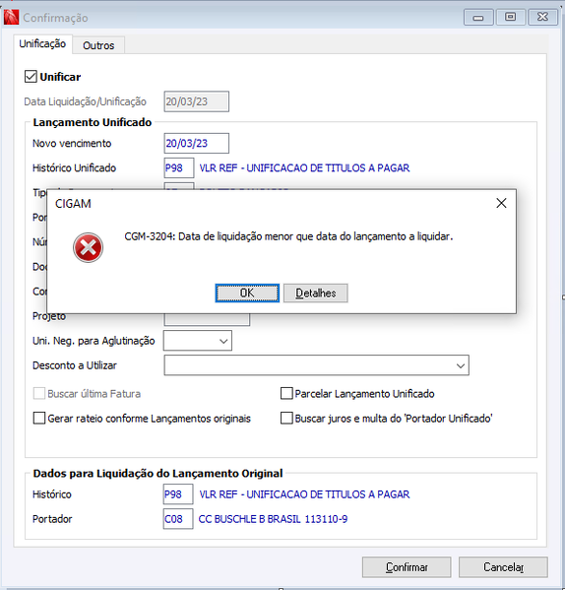This screenshot has width=565, height=590.
Task: Click the Histórico Unificado code field P98
Action: pyautogui.click(x=179, y=167)
